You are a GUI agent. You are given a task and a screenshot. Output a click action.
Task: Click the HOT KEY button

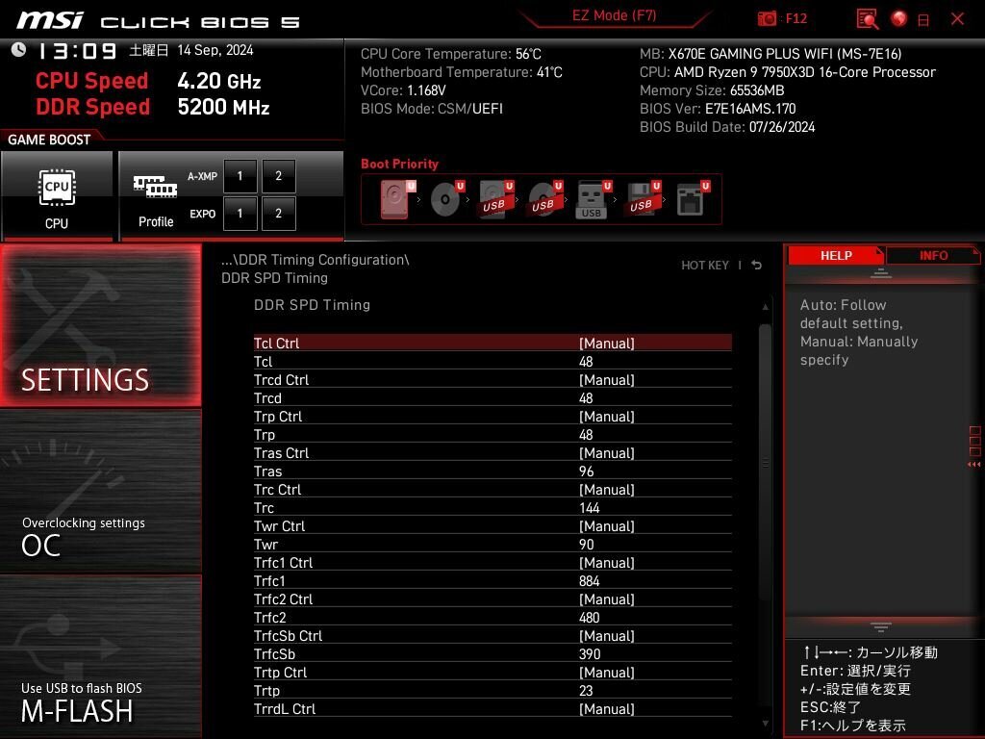point(705,266)
